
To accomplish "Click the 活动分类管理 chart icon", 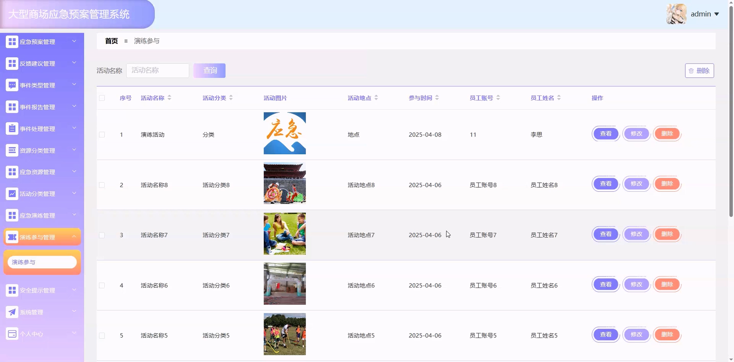I will pyautogui.click(x=12, y=194).
